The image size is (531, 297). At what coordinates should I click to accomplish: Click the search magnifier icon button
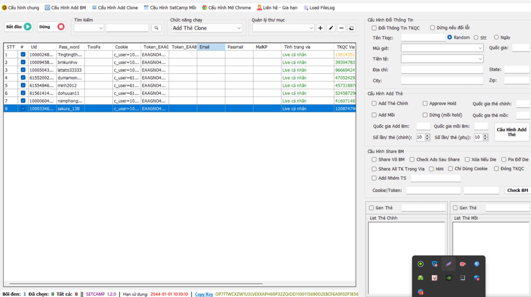[156, 28]
